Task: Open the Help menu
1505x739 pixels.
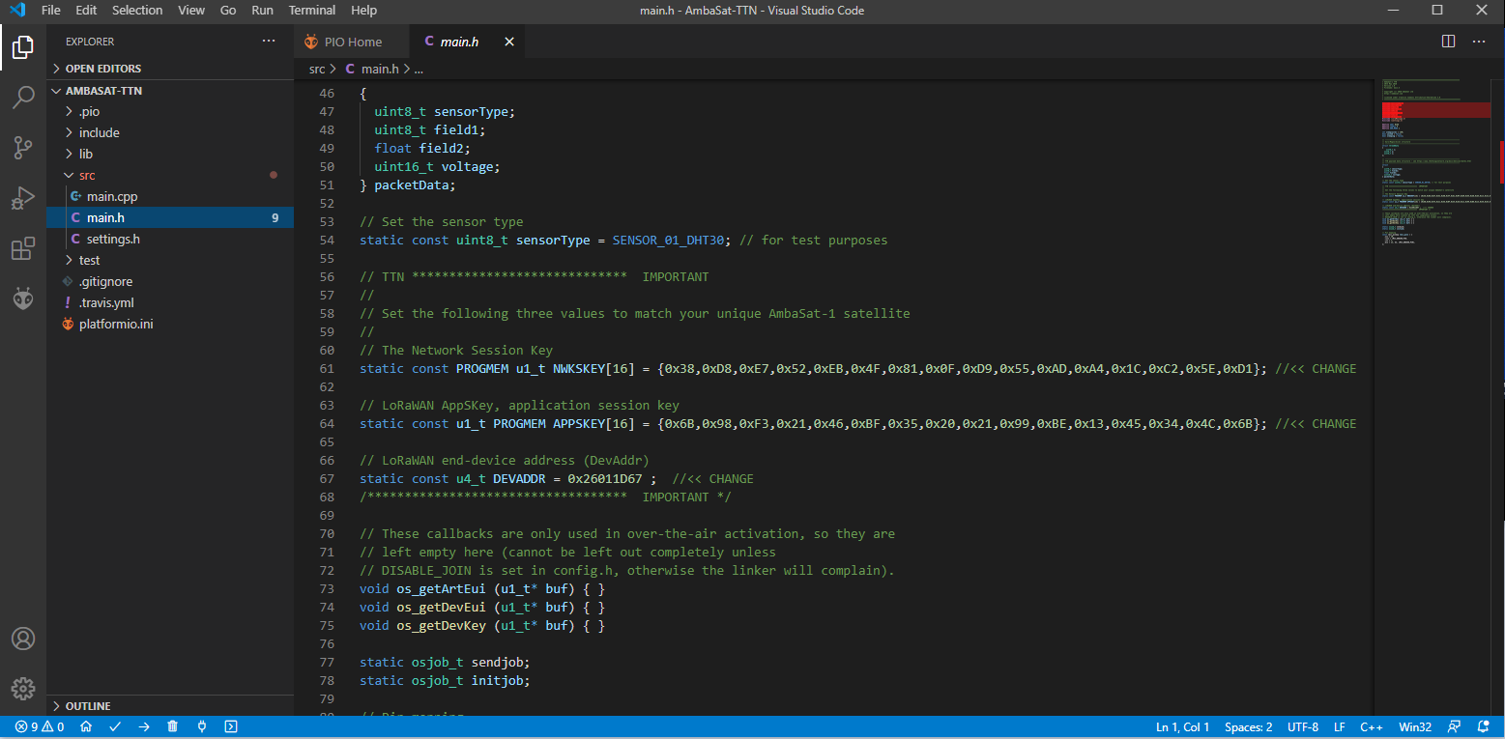Action: point(364,11)
